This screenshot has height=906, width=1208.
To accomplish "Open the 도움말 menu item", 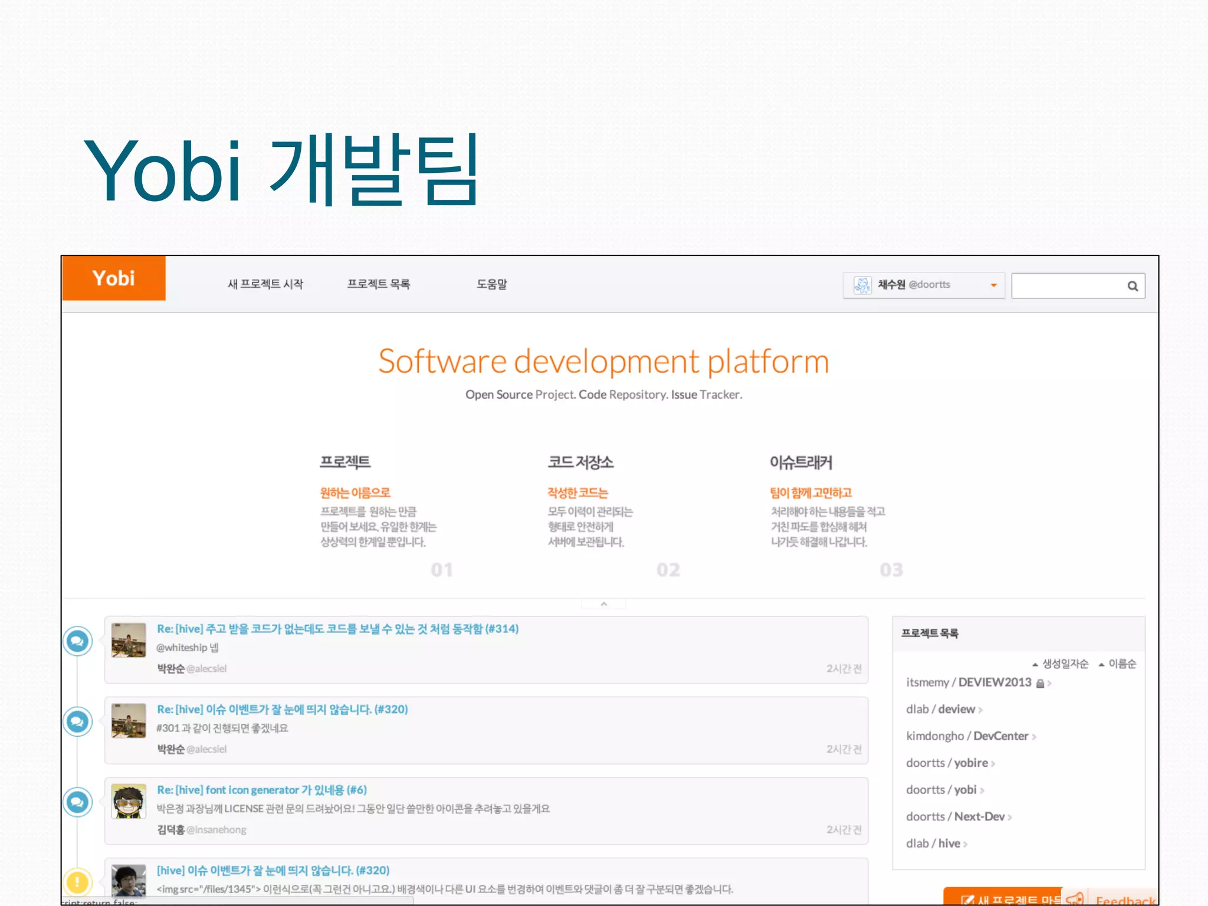I will 492,284.
